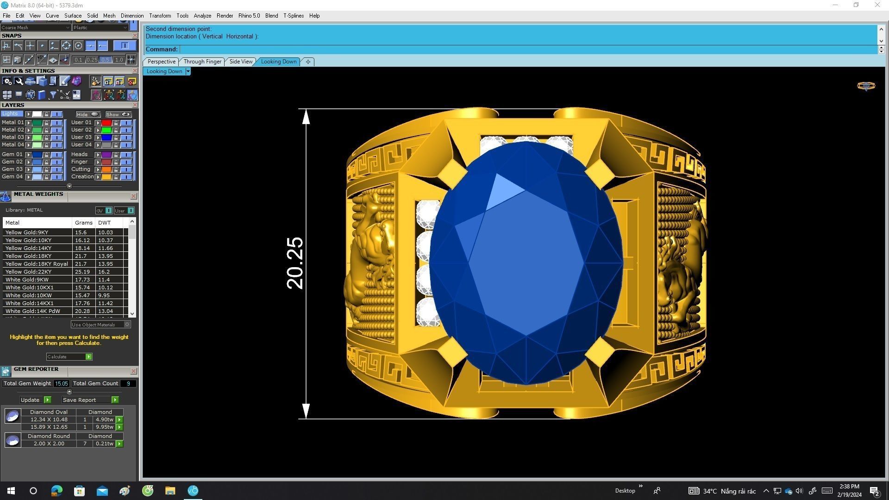Switch to the Perspective viewport tab
Image resolution: width=889 pixels, height=500 pixels.
point(161,62)
